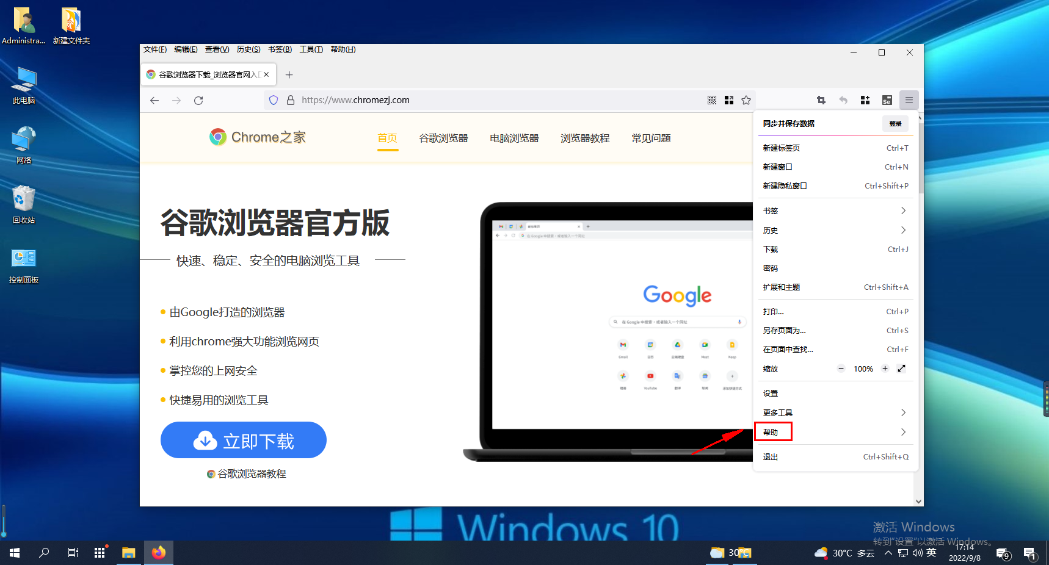
Task: Expand the 书签 (Bookmarks) submenu
Action: pos(835,211)
